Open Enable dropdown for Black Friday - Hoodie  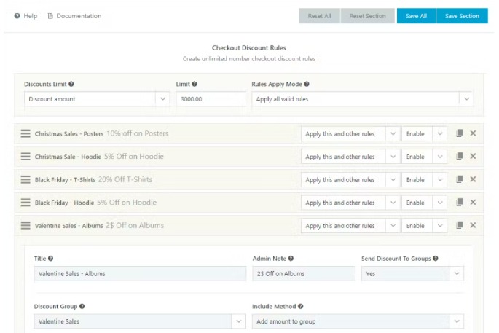tap(424, 203)
